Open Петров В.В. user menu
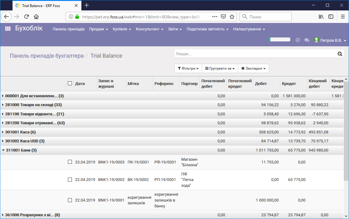 (x=330, y=40)
